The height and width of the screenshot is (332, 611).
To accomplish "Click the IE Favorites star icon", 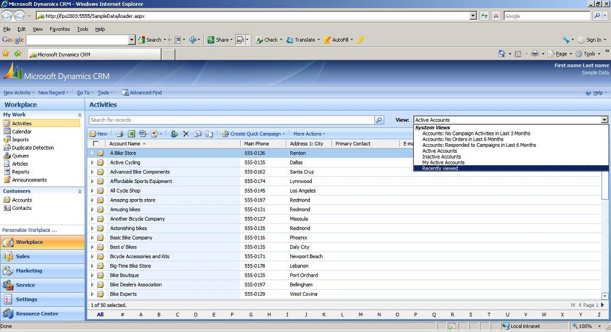I will (6, 54).
